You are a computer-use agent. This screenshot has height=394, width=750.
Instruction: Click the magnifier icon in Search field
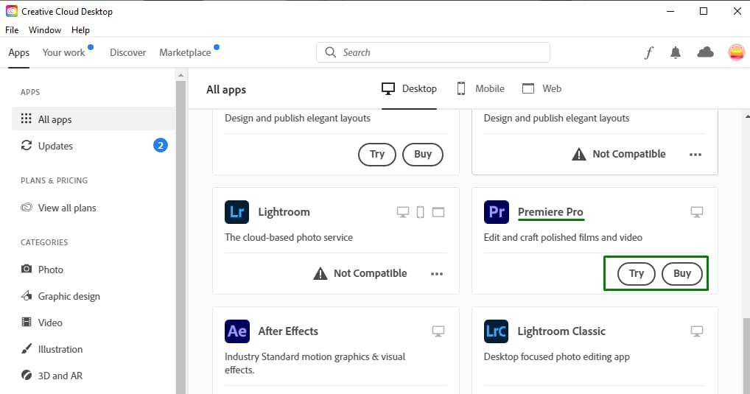[x=330, y=52]
